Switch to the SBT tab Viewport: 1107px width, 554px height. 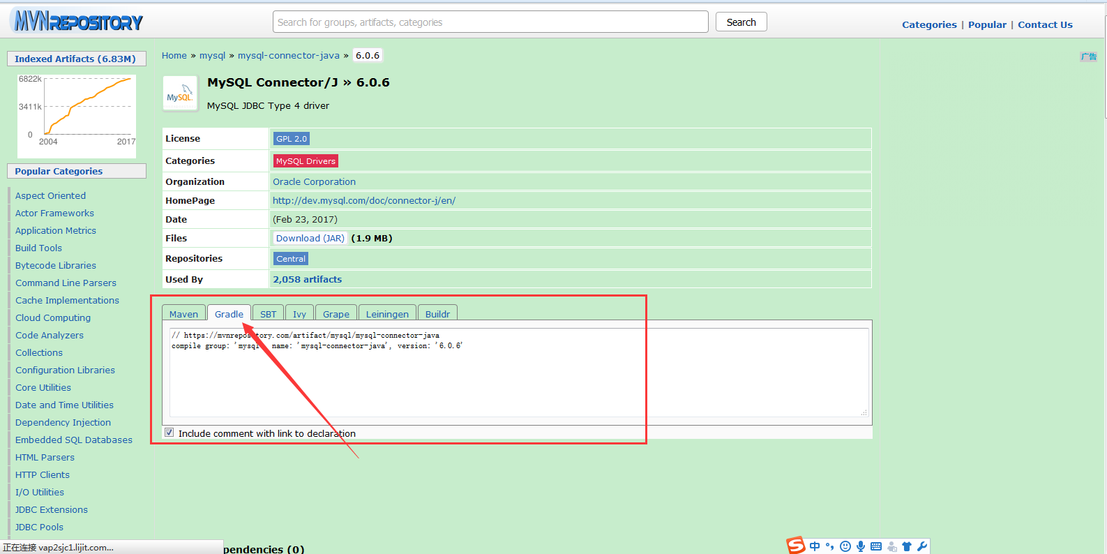pyautogui.click(x=269, y=314)
